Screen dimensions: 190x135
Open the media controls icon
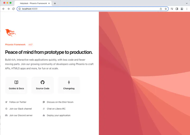pyautogui.click(x=172, y=9)
